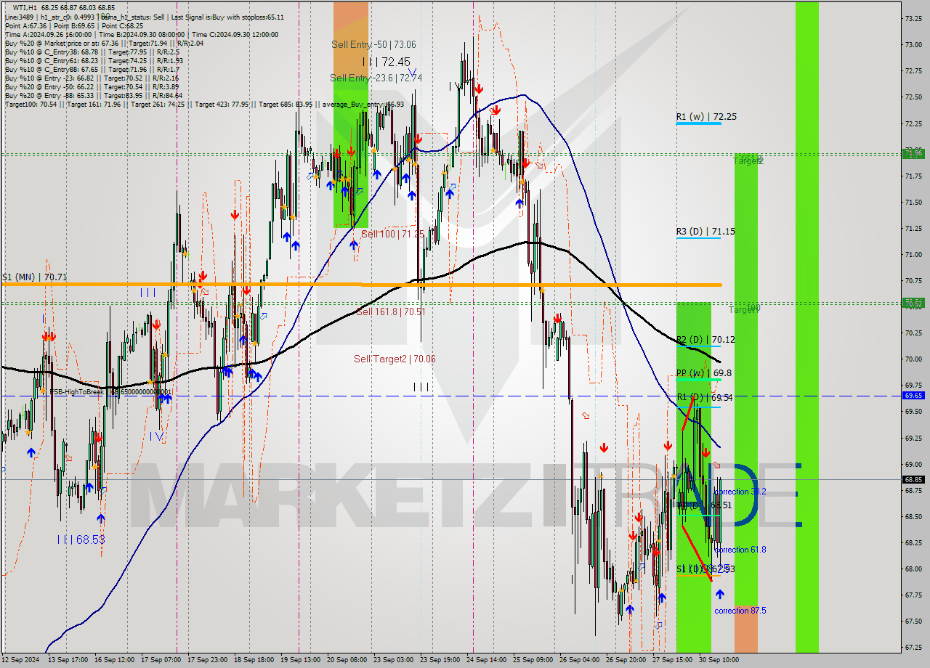Viewport: 930px width, 668px height.
Task: Click the 'correction 61.8' label
Action: (740, 550)
